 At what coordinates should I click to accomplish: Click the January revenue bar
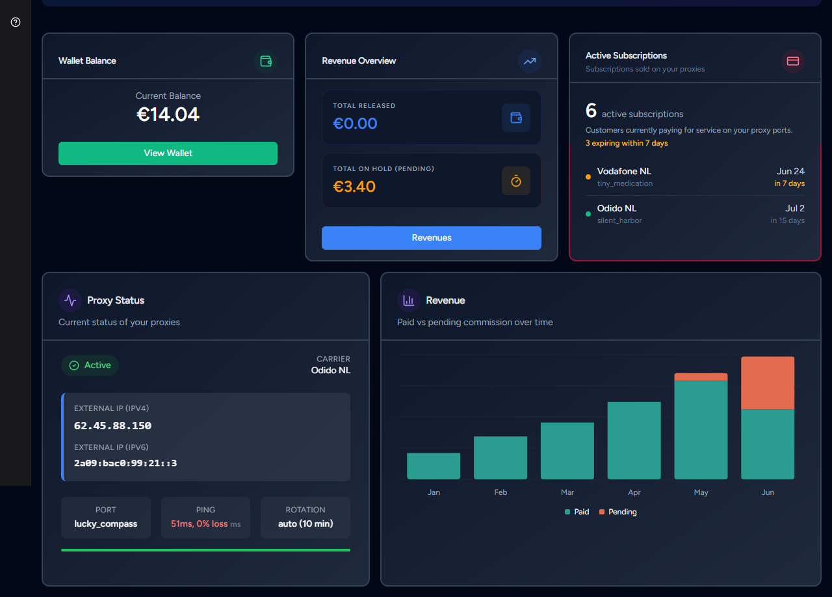coord(434,466)
